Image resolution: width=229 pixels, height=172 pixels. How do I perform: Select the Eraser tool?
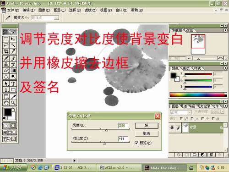click(x=6, y=71)
